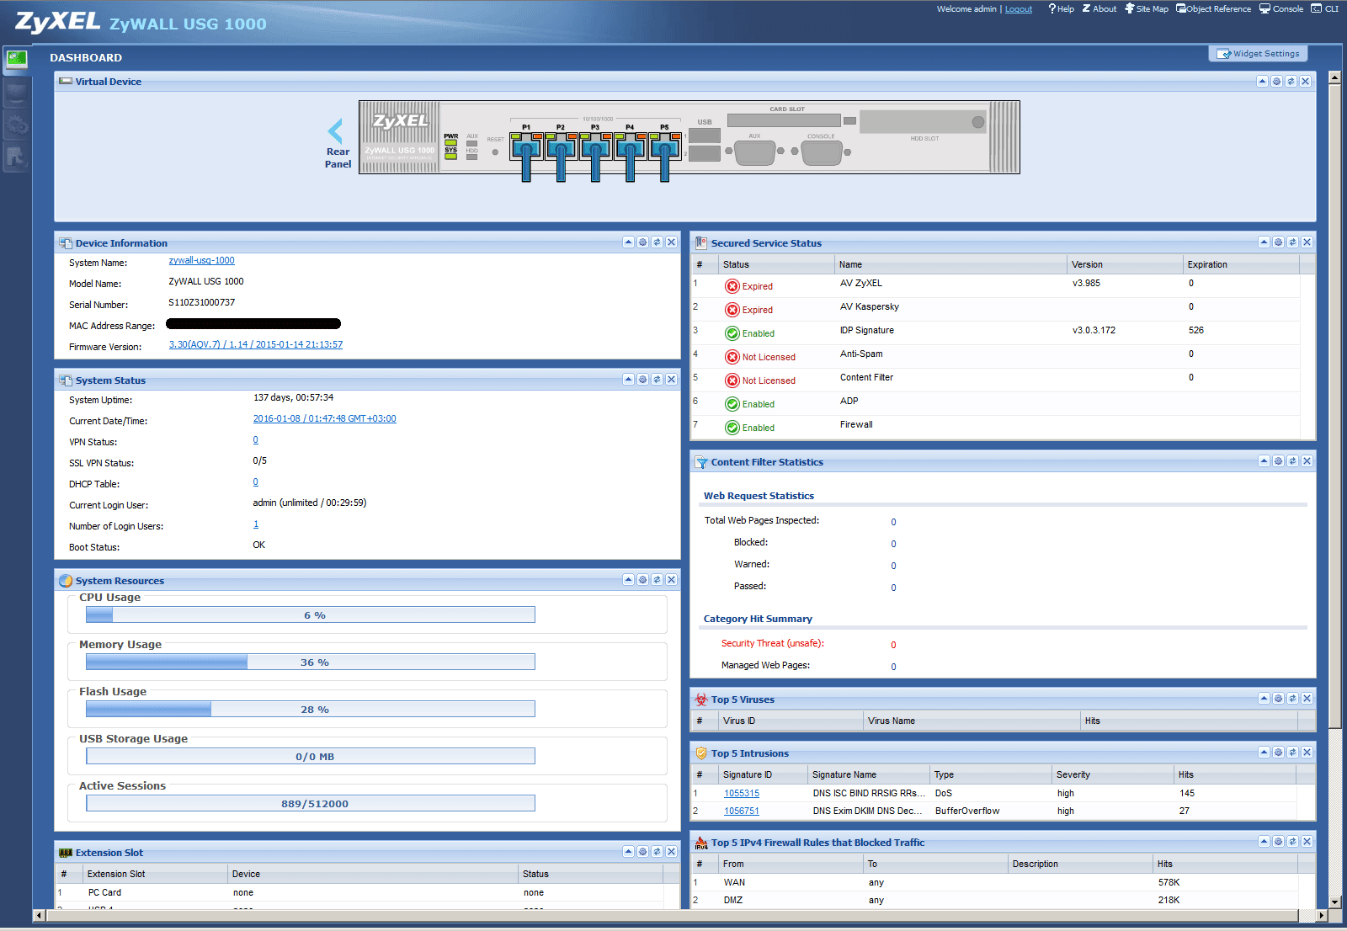Collapse the Extension Slot widget
1347x931 pixels.
point(629,852)
